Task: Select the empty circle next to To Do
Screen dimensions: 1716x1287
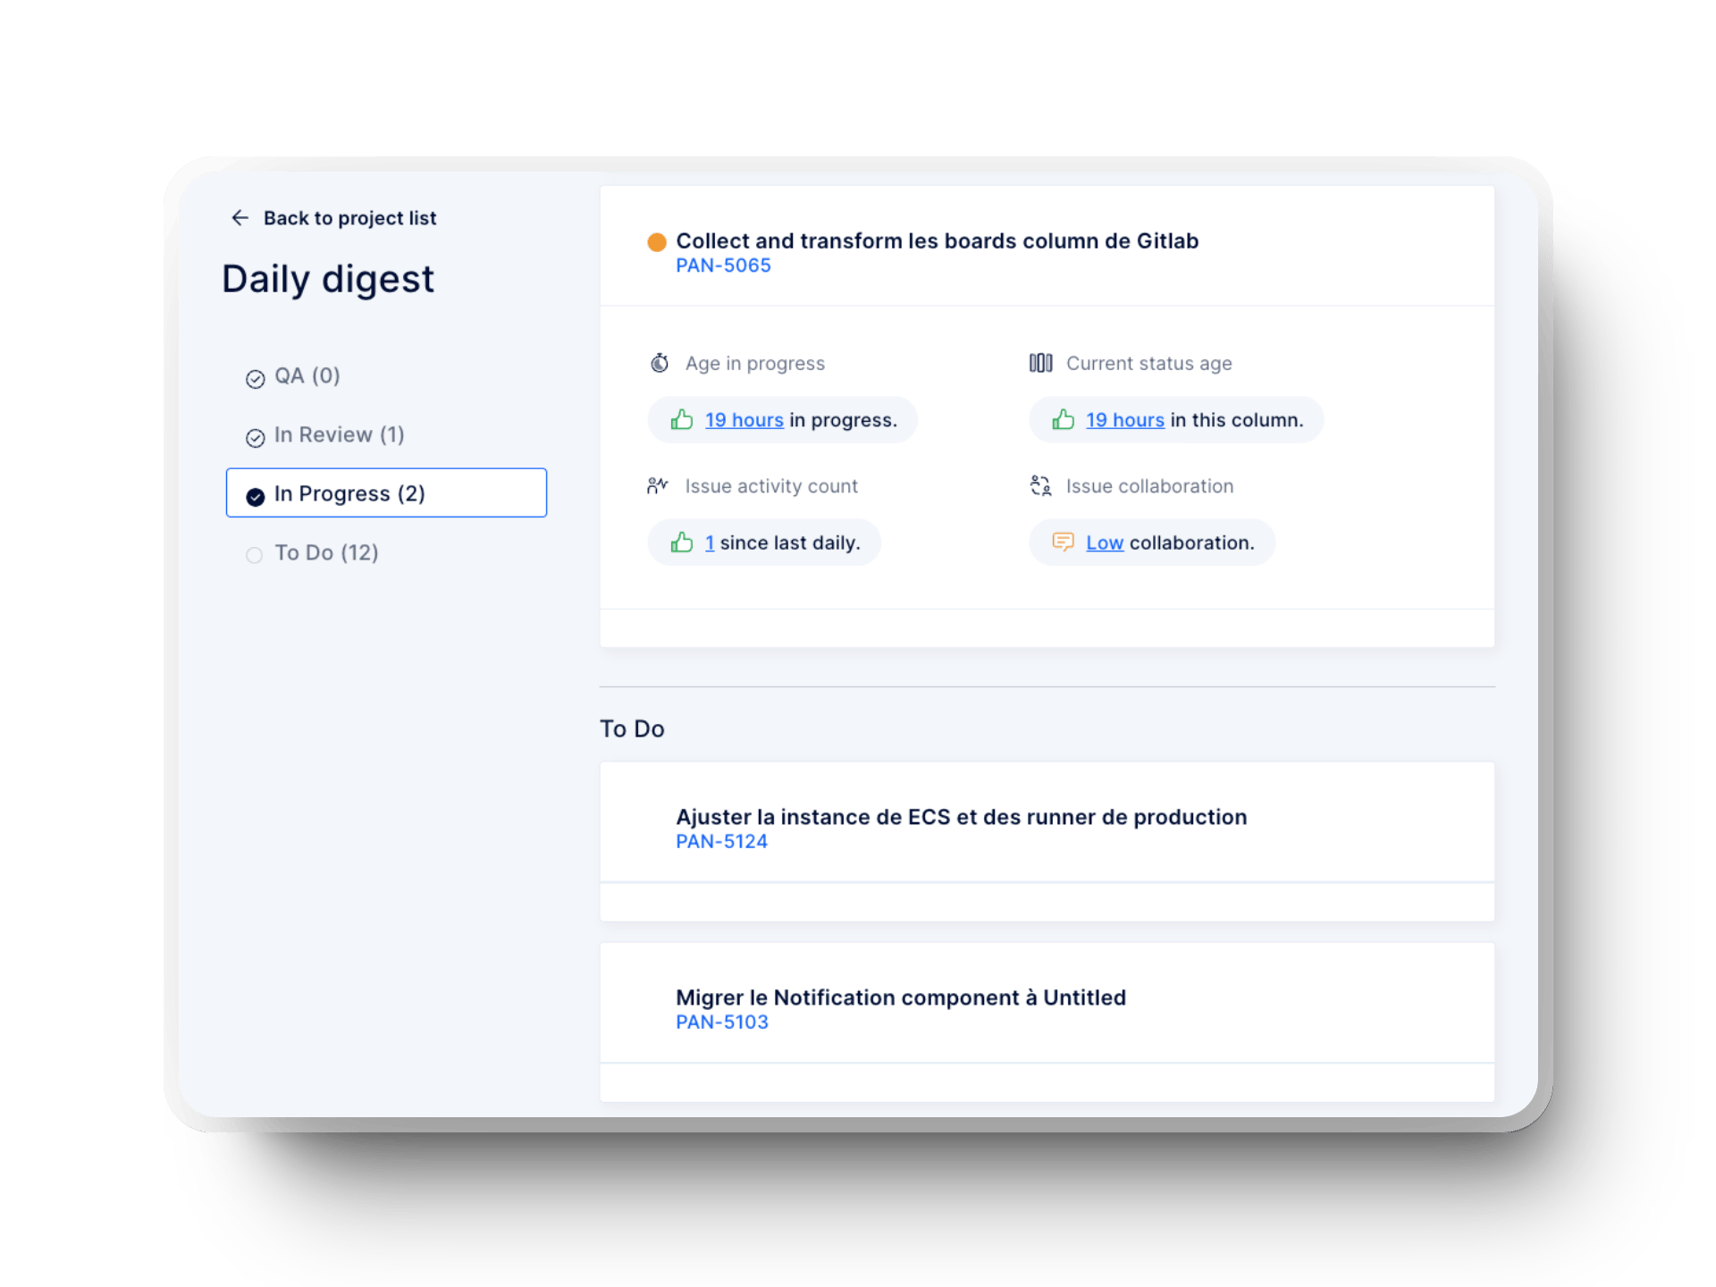Action: pos(254,554)
